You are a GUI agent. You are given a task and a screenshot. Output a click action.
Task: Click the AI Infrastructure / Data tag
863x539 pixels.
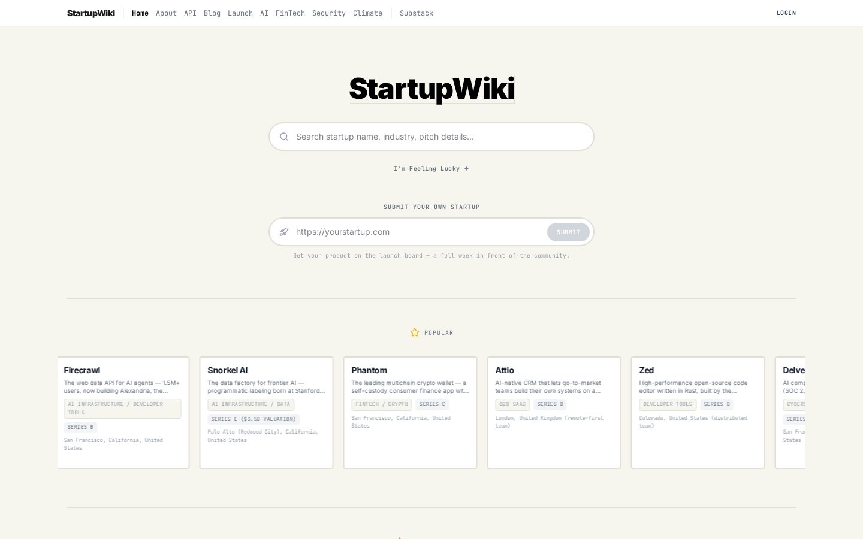251,404
